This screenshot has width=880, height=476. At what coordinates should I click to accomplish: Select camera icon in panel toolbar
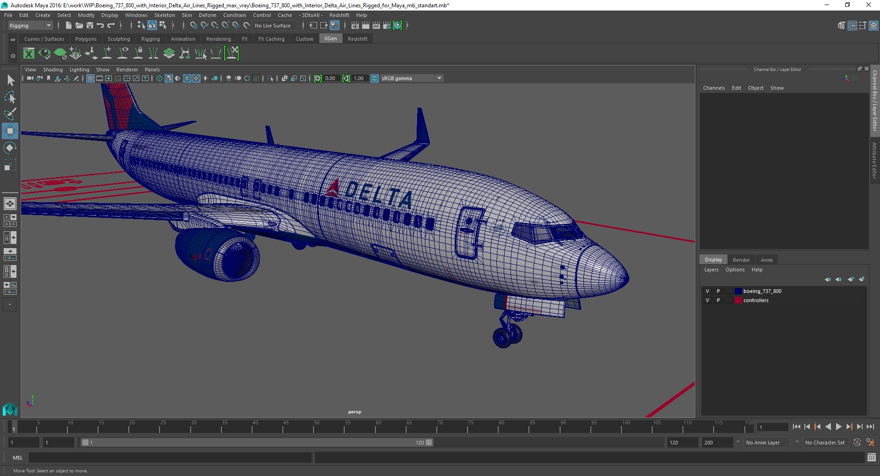click(x=30, y=78)
